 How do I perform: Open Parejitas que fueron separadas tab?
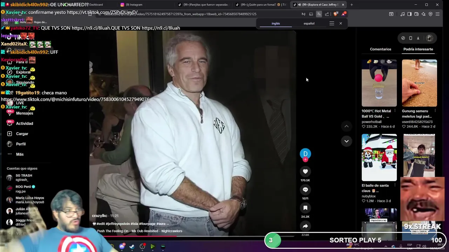tap(204, 5)
